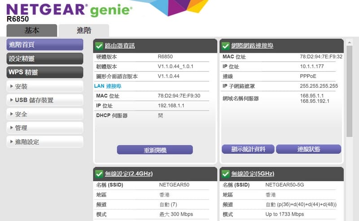
Task: Expand the 安全 sidebar section
Action: pos(45,114)
